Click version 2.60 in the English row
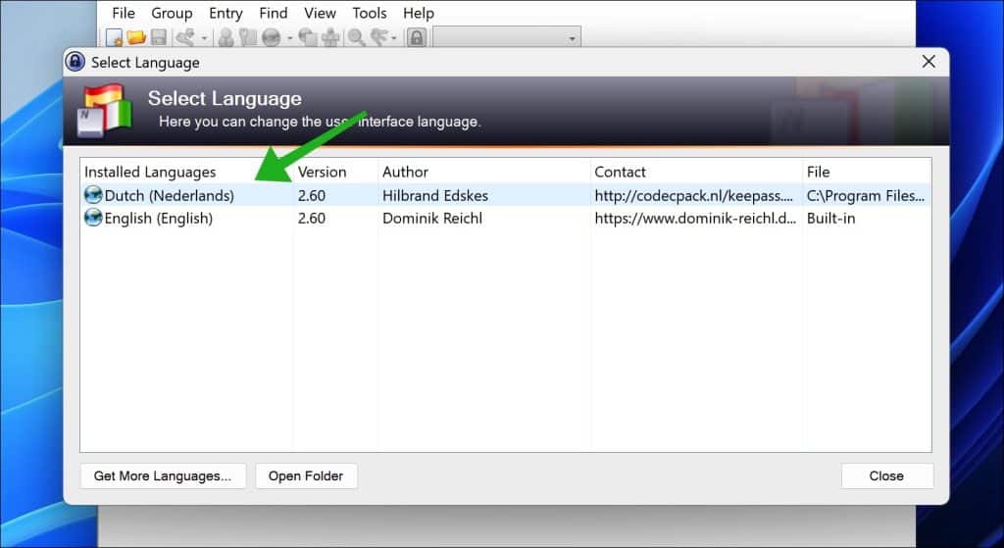The height and width of the screenshot is (548, 1004). [312, 219]
